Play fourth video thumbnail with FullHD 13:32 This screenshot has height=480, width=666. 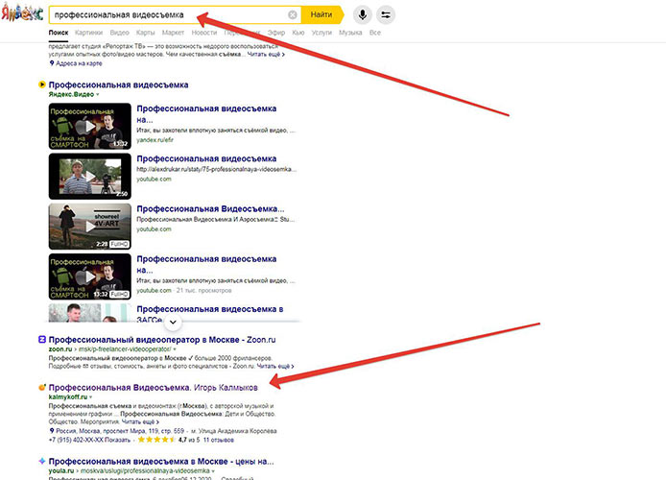point(90,276)
